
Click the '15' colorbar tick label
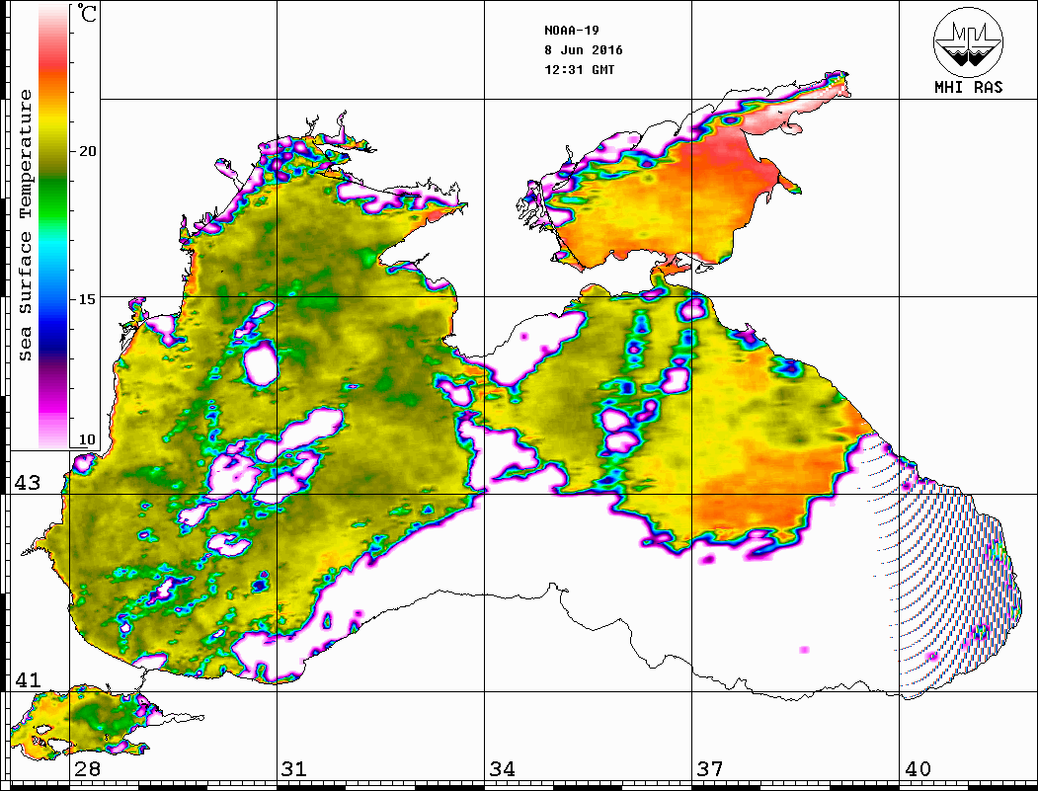pyautogui.click(x=87, y=299)
